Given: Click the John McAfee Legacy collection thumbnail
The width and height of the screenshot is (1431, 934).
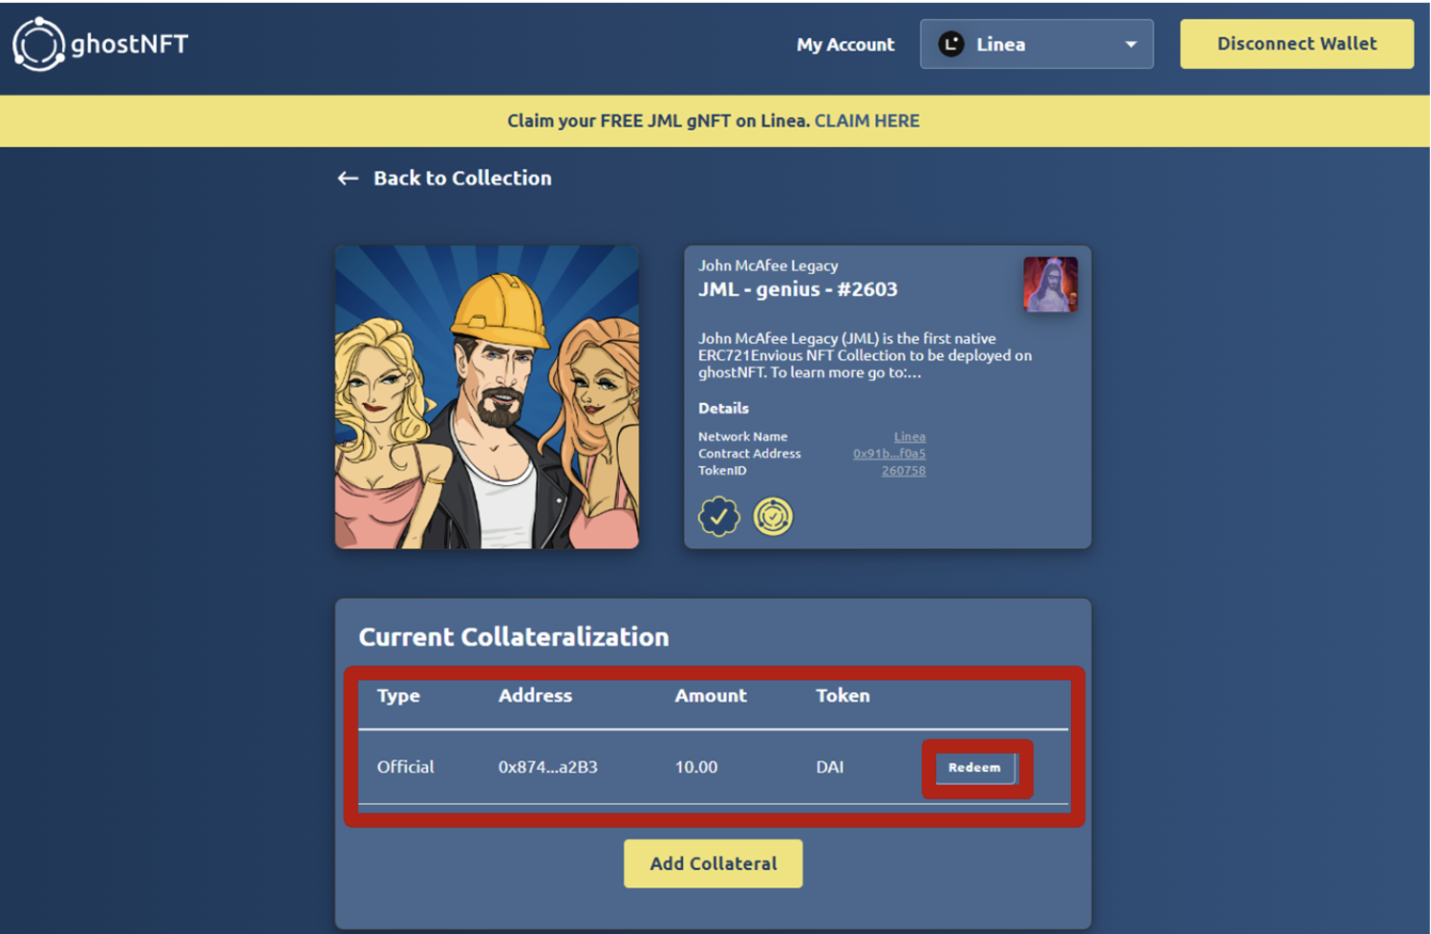Looking at the screenshot, I should pyautogui.click(x=1050, y=284).
